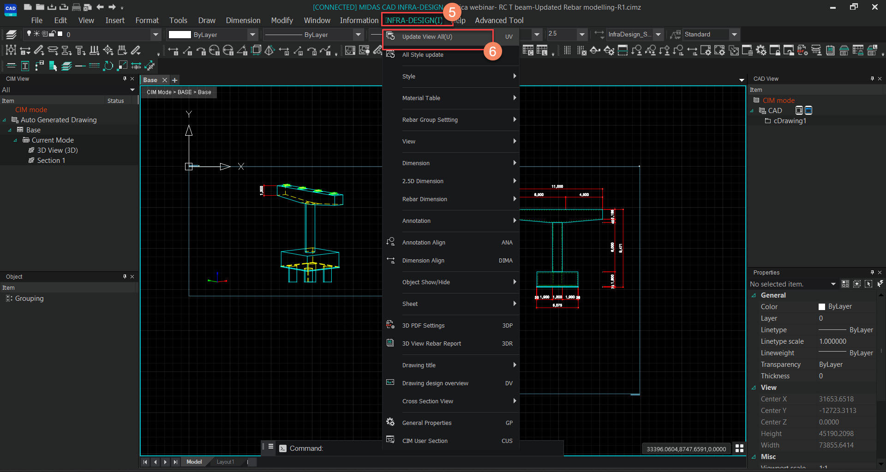Screen dimensions: 886x472
Task: Toggle the layer on/off lightbulb icon
Action: [29, 34]
